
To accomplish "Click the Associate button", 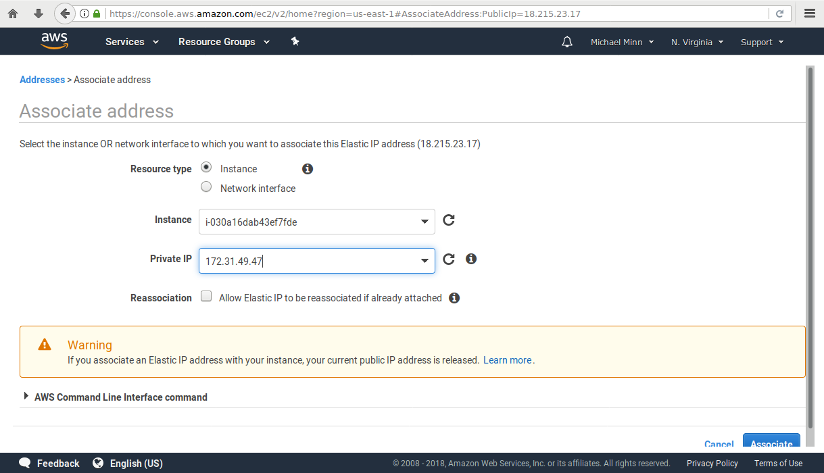I will (771, 443).
